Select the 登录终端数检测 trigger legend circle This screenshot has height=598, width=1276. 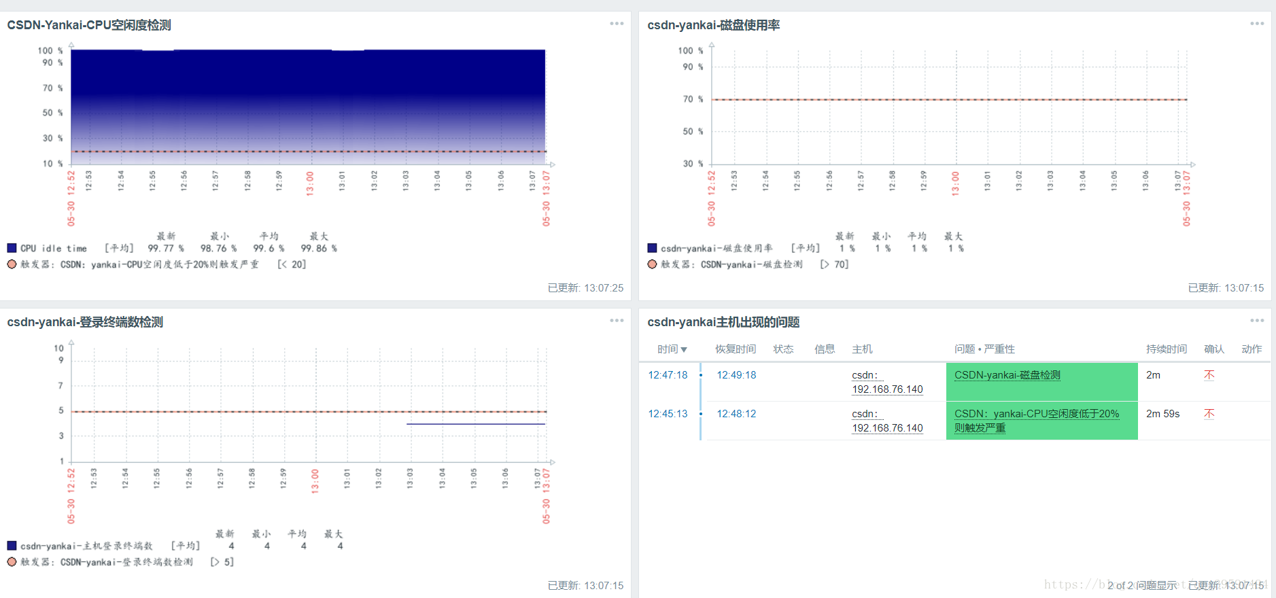click(12, 562)
